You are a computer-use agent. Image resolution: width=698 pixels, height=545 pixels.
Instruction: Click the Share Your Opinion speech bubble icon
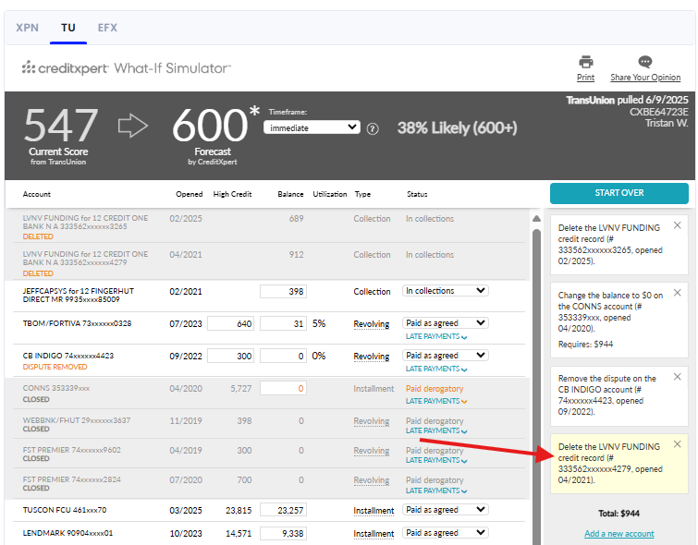pos(645,63)
